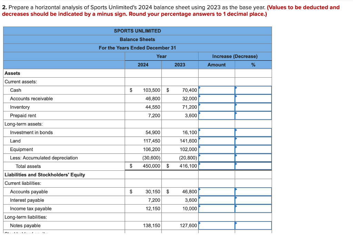Click Interest payable amount field

(x=216, y=200)
